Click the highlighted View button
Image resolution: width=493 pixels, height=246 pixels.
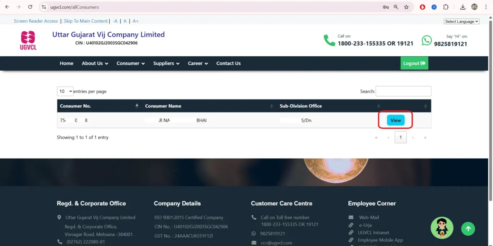(x=395, y=120)
